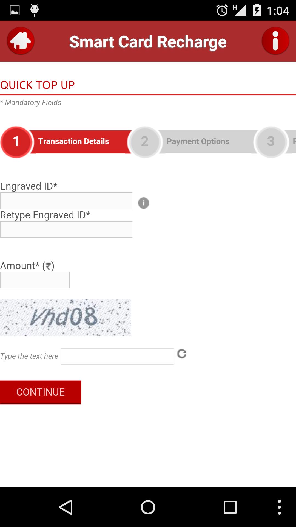Tap the battery icon in status bar

coord(257,11)
